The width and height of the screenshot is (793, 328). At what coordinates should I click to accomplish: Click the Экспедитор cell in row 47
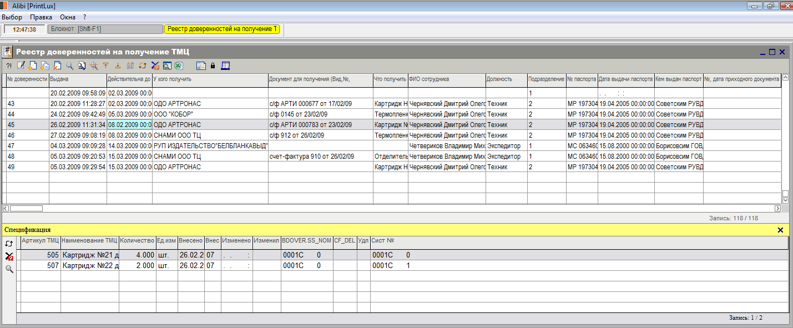pos(506,146)
